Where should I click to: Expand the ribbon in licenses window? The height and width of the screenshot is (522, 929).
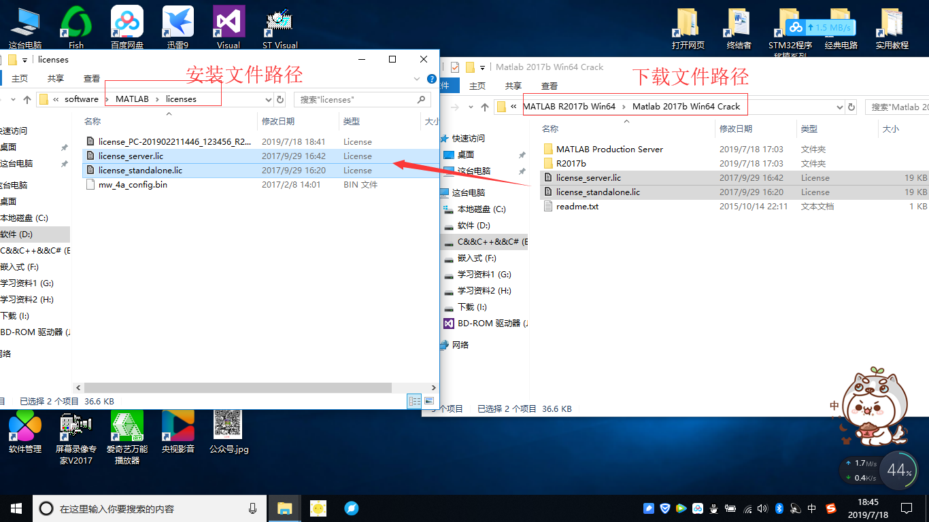(x=418, y=79)
